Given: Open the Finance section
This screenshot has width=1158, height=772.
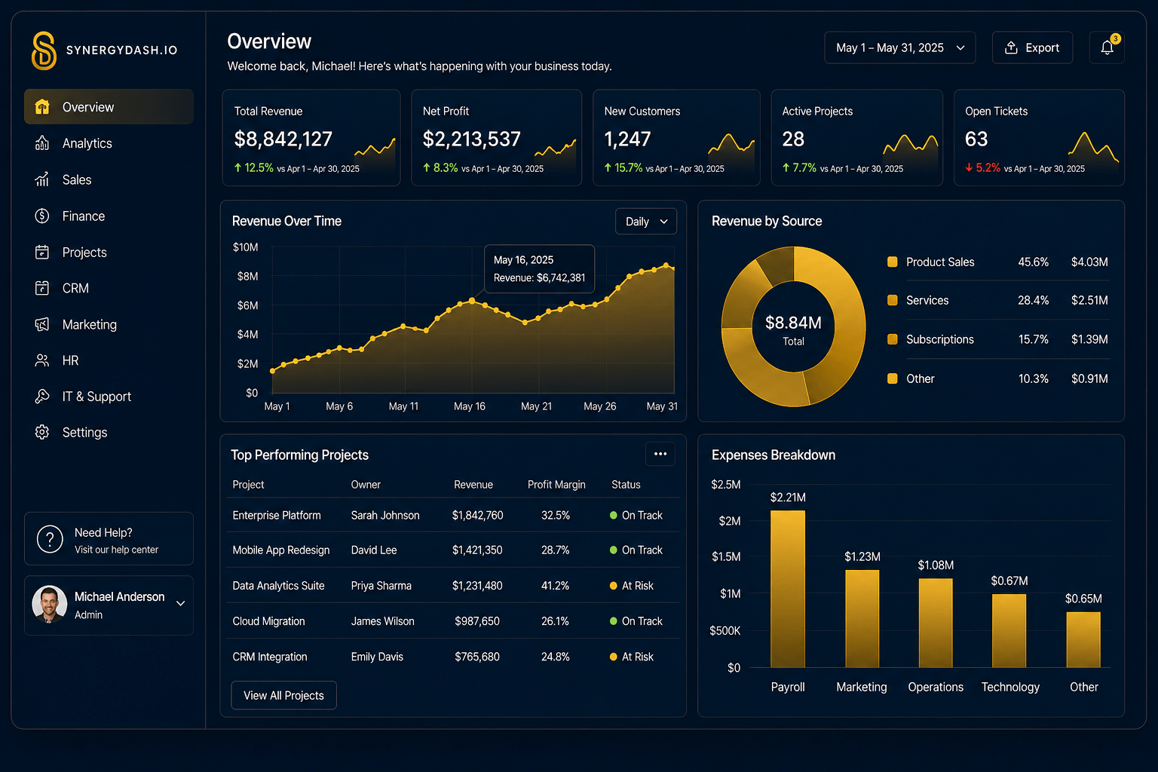Looking at the screenshot, I should 109,216.
